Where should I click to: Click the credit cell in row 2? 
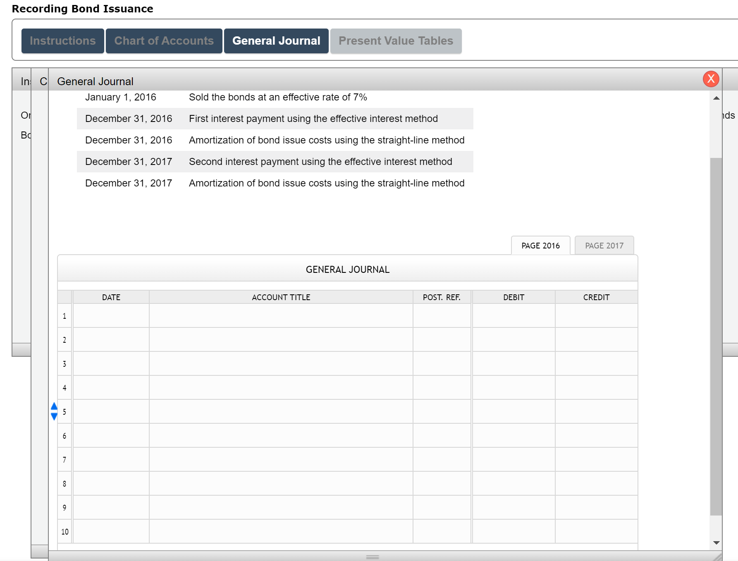coord(597,340)
